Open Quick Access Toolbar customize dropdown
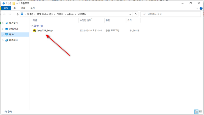 [x=17, y=3]
